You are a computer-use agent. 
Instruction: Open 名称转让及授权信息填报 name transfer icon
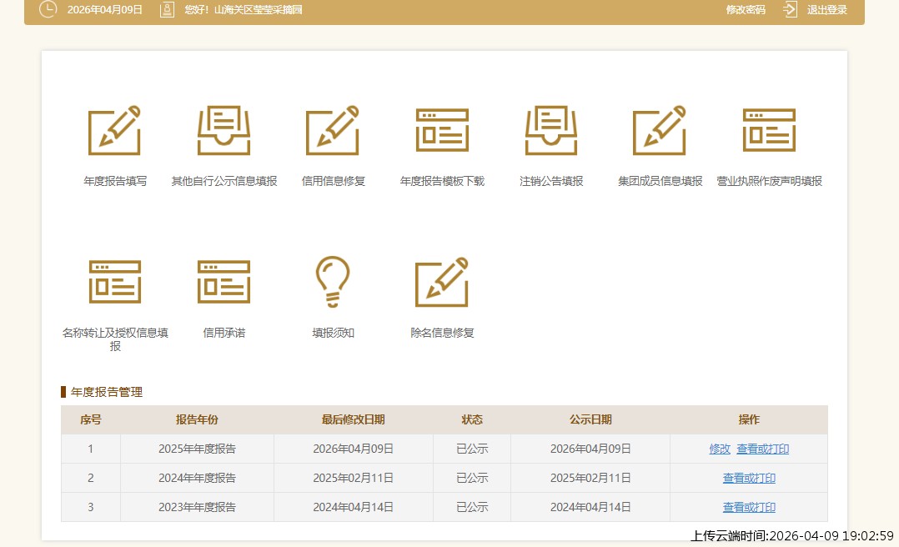[x=114, y=281]
